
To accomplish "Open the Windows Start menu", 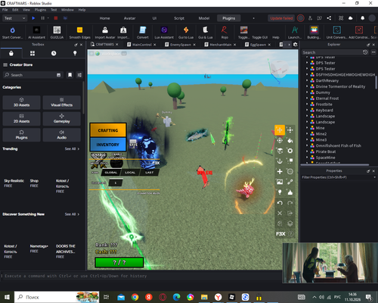I will (x=7, y=297).
